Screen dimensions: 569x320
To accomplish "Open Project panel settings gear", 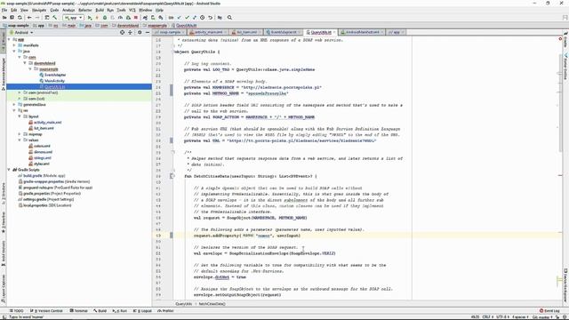I will point(140,32).
